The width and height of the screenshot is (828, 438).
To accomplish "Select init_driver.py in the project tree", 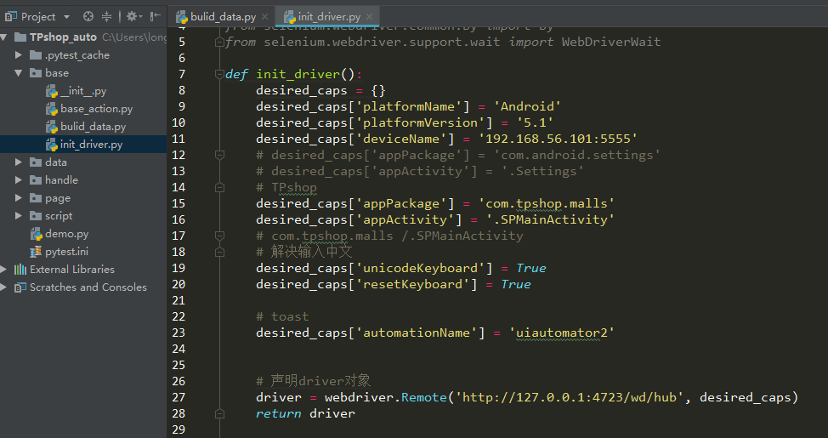I will click(91, 145).
